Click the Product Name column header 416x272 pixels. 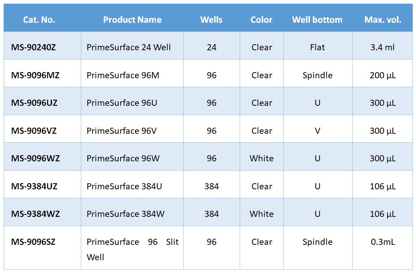(x=132, y=20)
